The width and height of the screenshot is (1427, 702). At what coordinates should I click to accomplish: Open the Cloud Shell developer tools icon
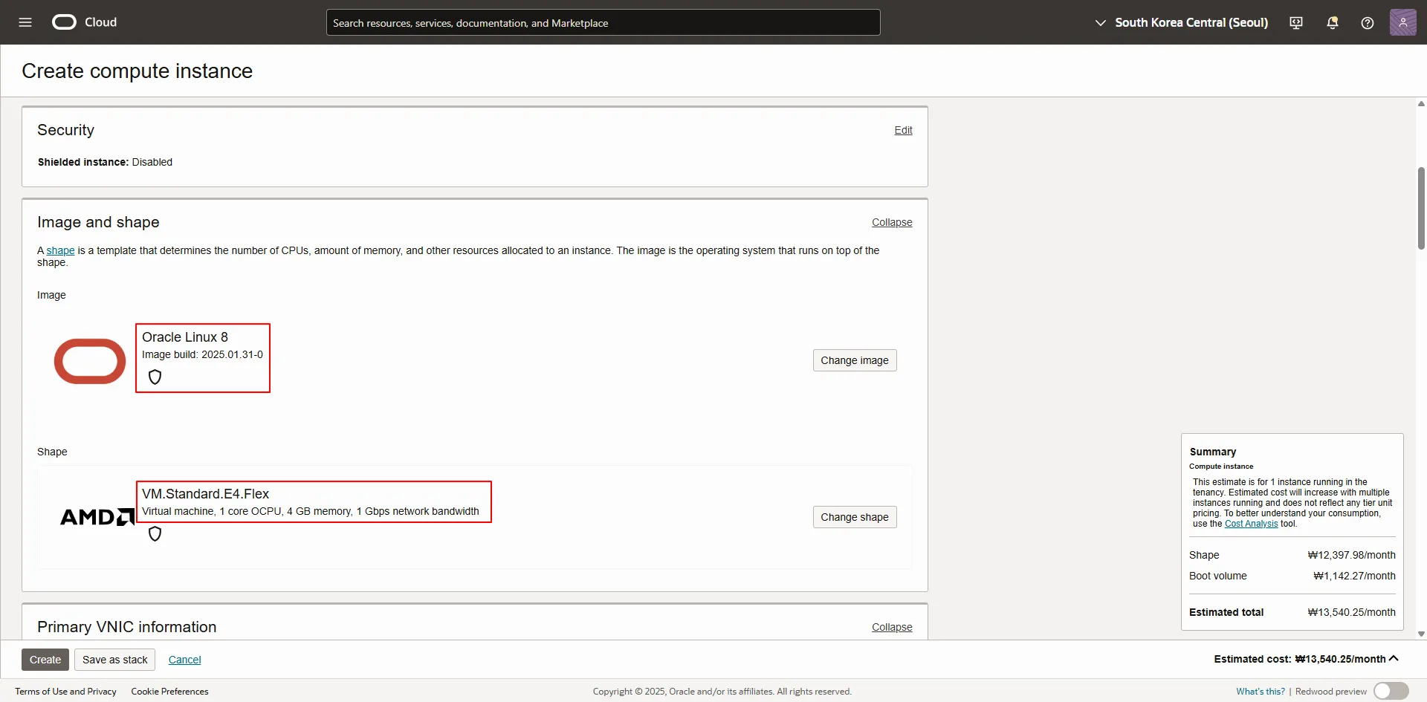coord(1296,23)
